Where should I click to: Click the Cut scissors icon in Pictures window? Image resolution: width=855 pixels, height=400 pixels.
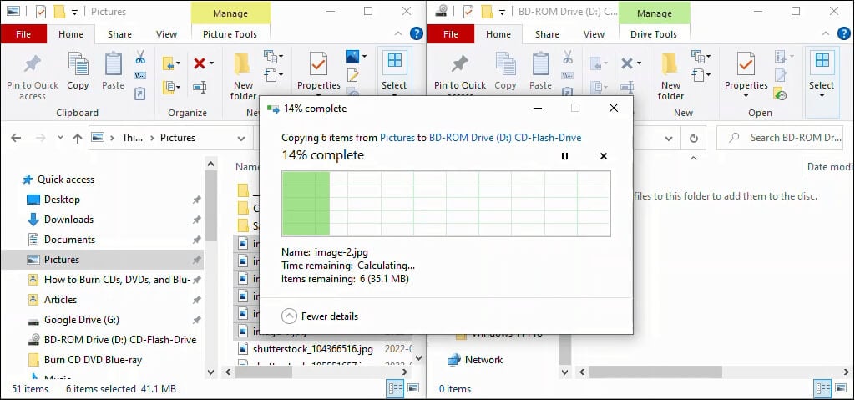point(140,57)
